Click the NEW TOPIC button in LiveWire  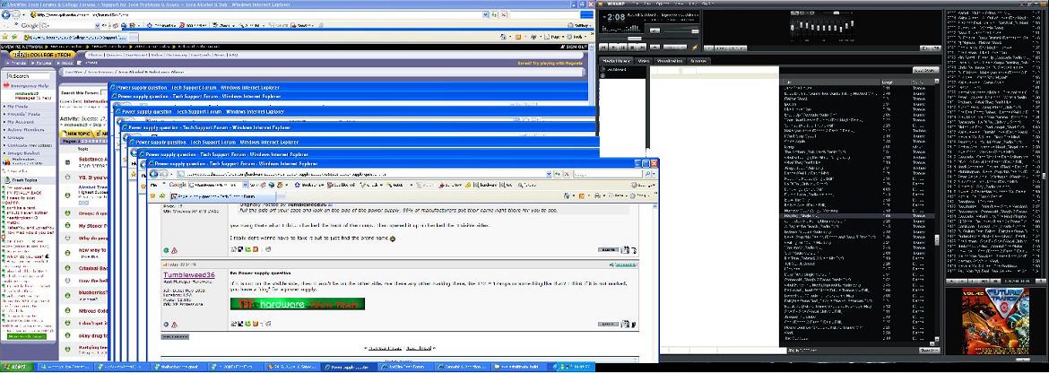pyautogui.click(x=78, y=134)
